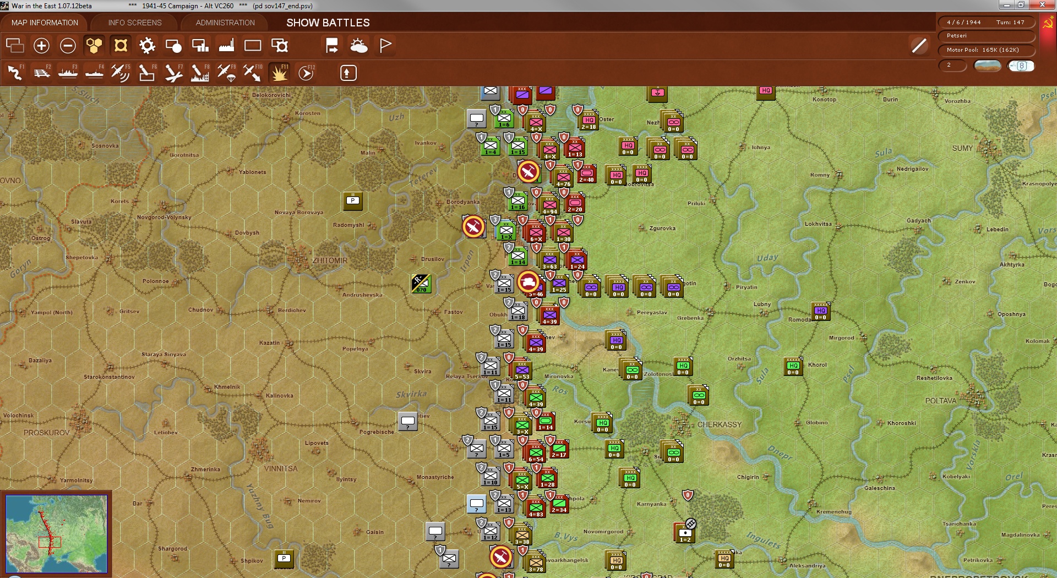Image resolution: width=1057 pixels, height=578 pixels.
Task: Select F8 bomb city mode
Action: (x=200, y=73)
